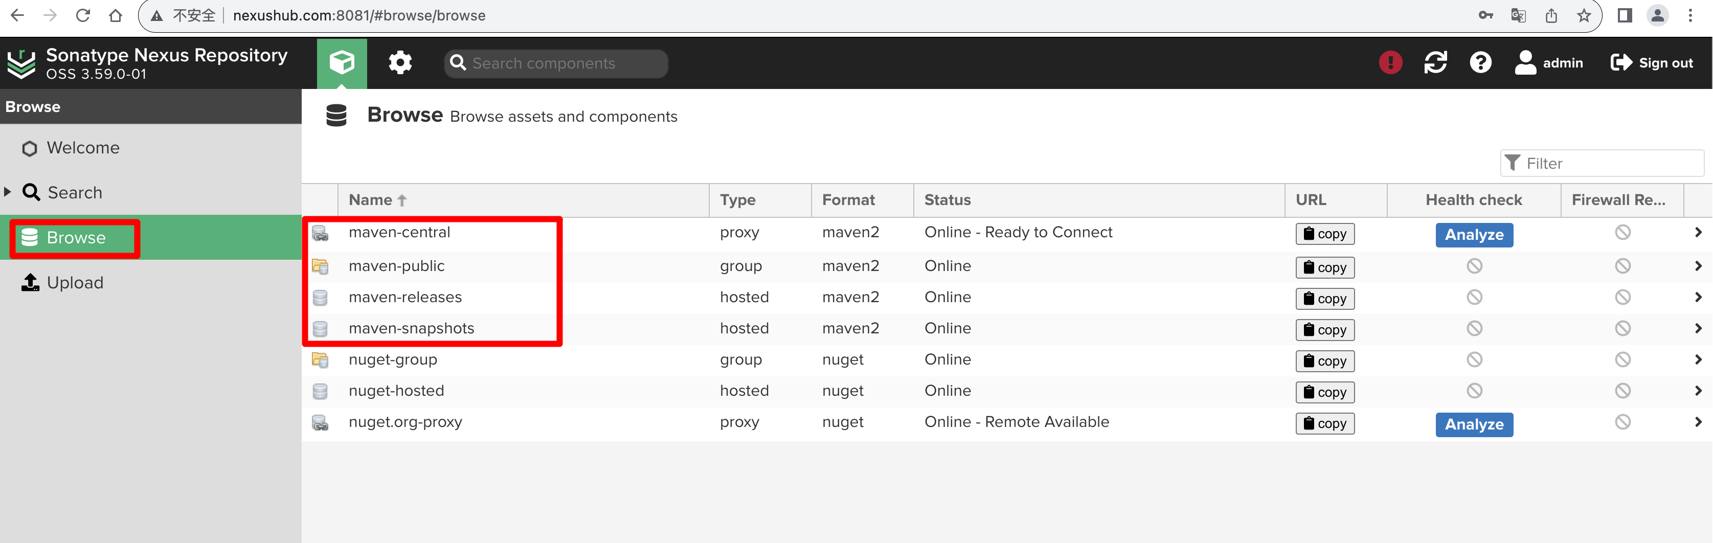Click maven-central firewall report disabled icon
The height and width of the screenshot is (543, 1713).
point(1622,233)
